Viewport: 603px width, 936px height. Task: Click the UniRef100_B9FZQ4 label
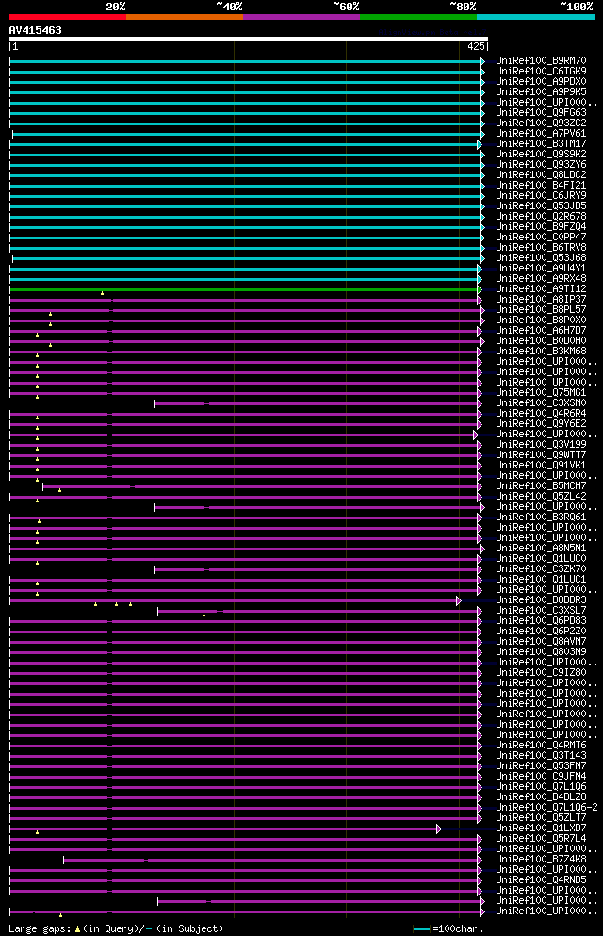[541, 227]
